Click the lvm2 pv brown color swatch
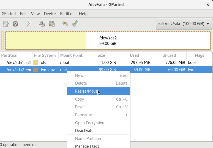The width and height of the screenshot is (213, 148). pos(35,70)
